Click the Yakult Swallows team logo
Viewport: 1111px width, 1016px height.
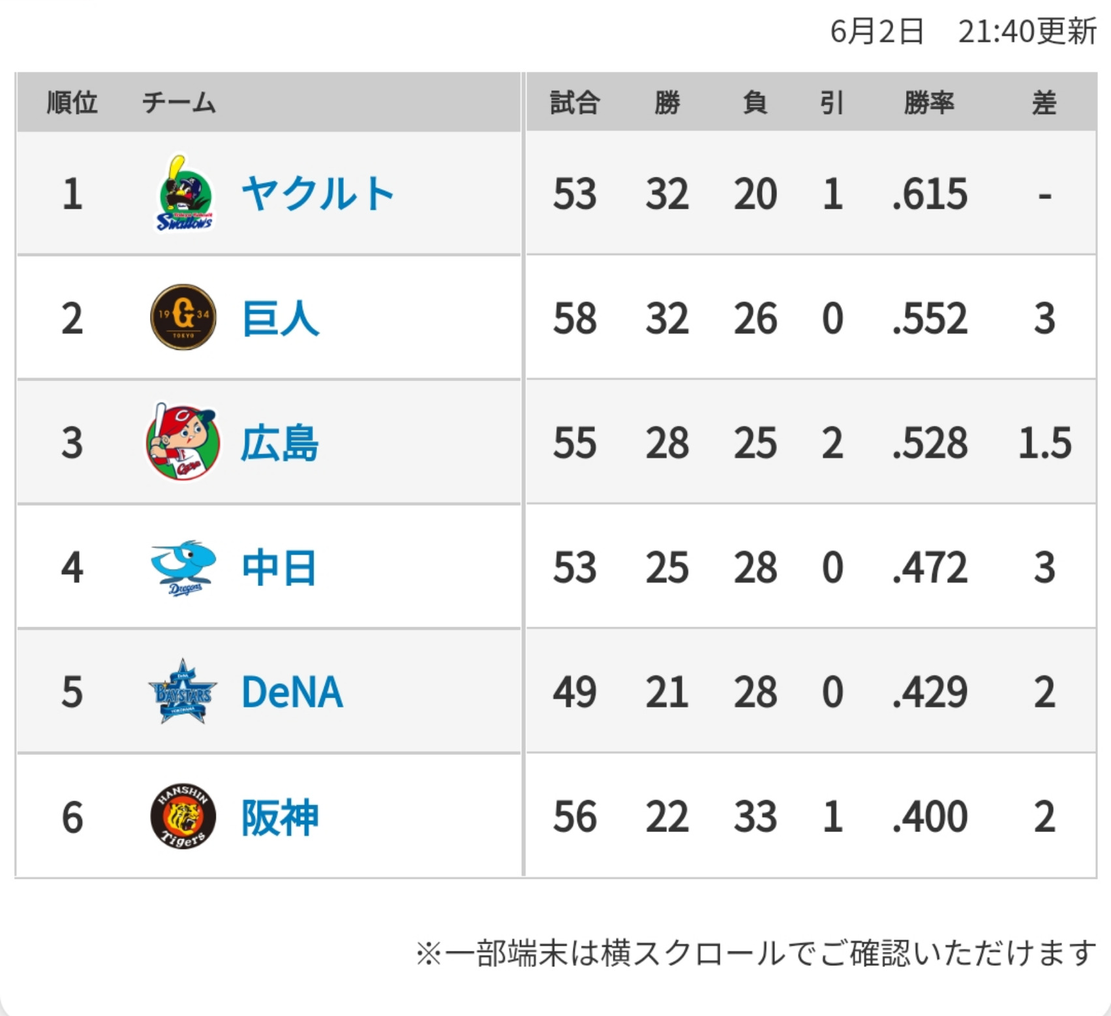pos(185,194)
